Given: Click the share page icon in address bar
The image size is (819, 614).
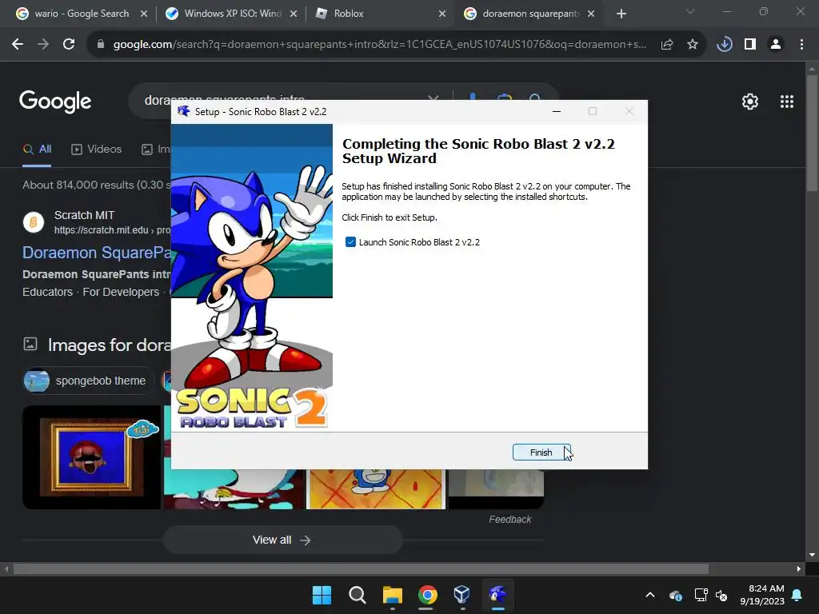Looking at the screenshot, I should 666,45.
